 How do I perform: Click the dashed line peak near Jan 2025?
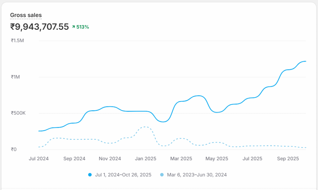(x=144, y=127)
